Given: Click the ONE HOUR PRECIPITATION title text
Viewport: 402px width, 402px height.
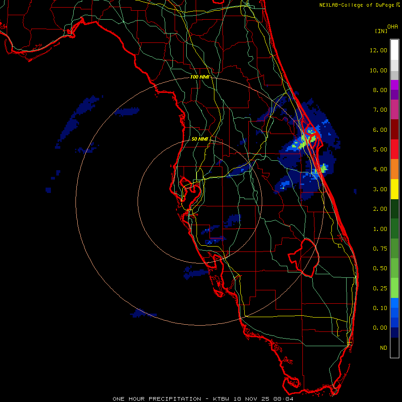Looking at the screenshot, I should [157, 399].
